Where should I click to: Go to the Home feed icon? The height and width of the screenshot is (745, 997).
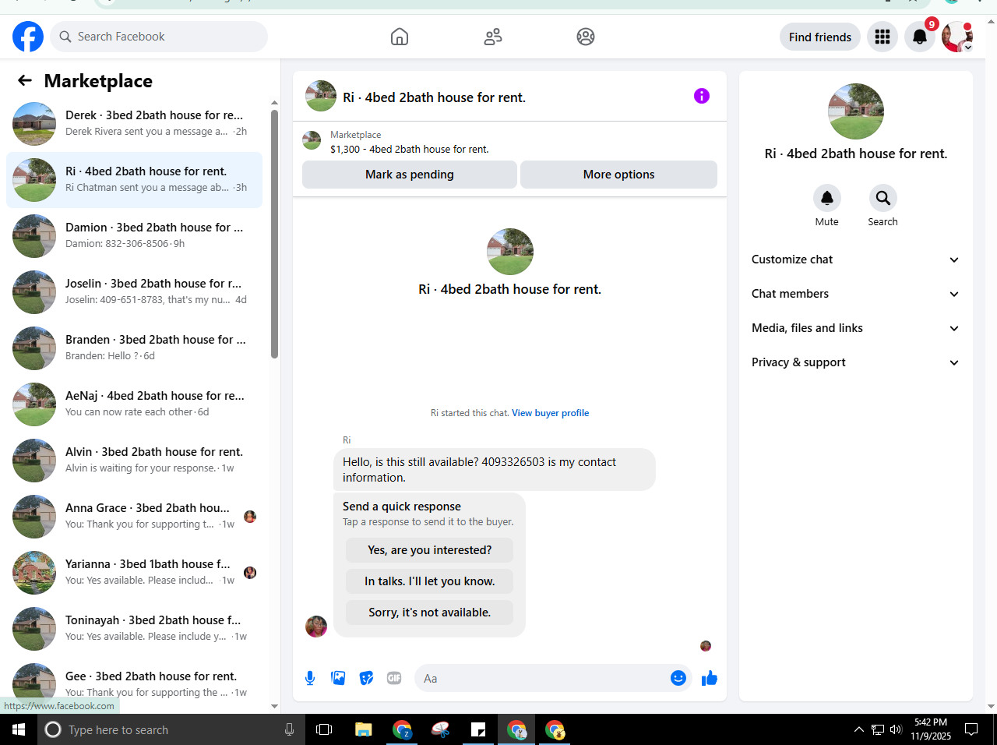point(400,37)
